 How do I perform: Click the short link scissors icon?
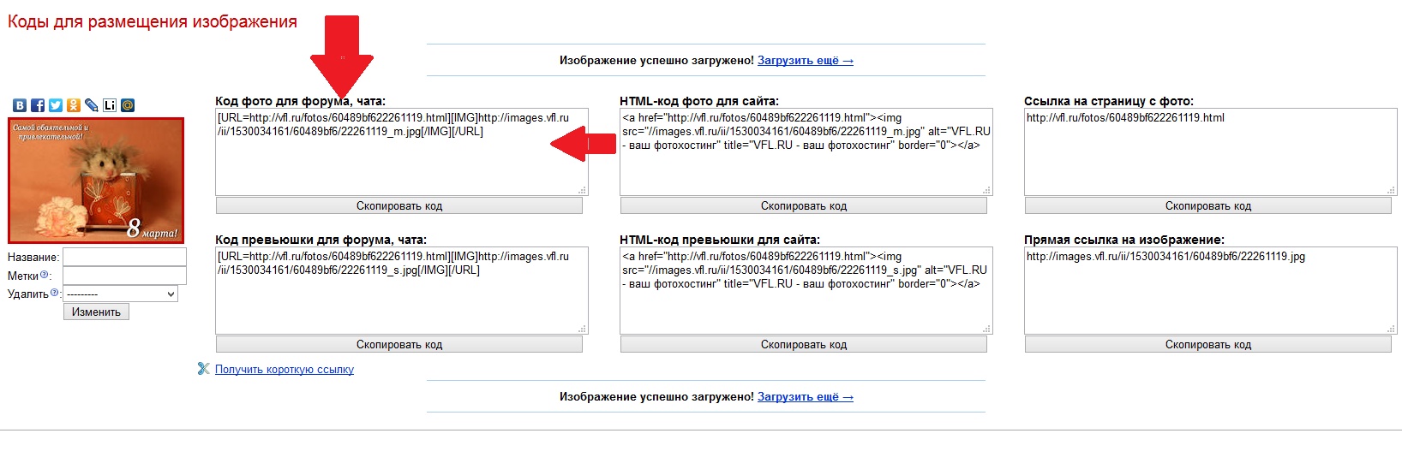(203, 369)
